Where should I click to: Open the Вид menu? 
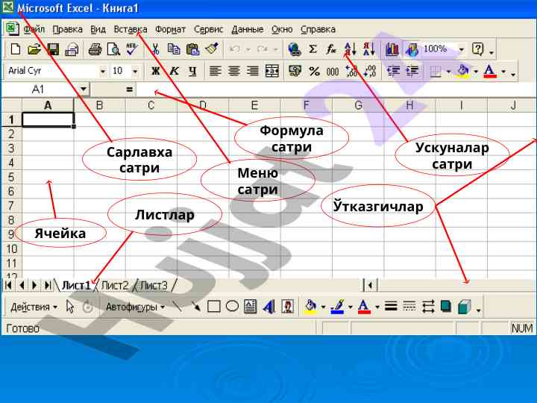pyautogui.click(x=98, y=29)
